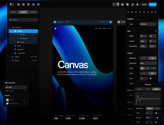The image size is (164, 125).
Task: Click the Bounce slider
Action: (x=157, y=118)
